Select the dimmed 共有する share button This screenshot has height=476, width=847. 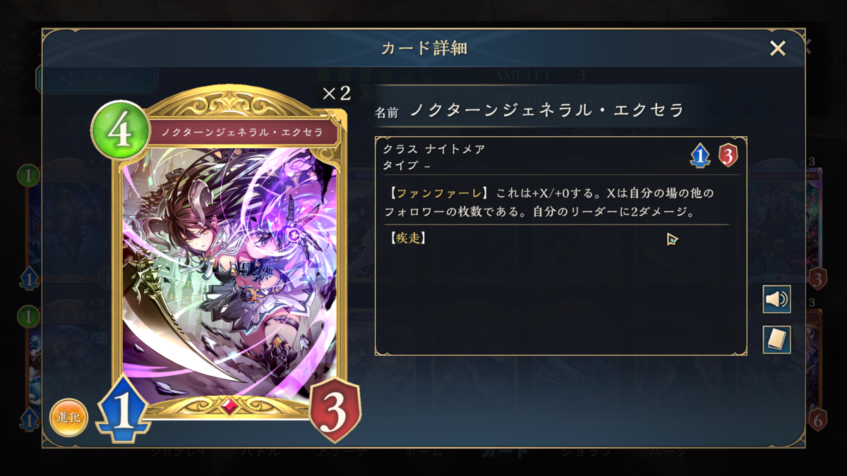(x=97, y=79)
